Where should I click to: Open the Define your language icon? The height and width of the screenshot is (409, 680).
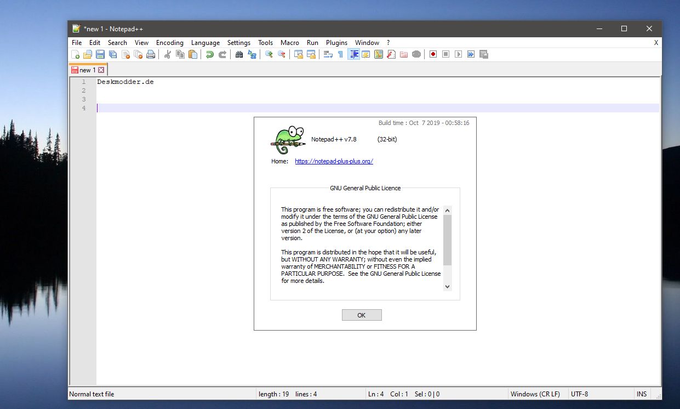point(366,54)
